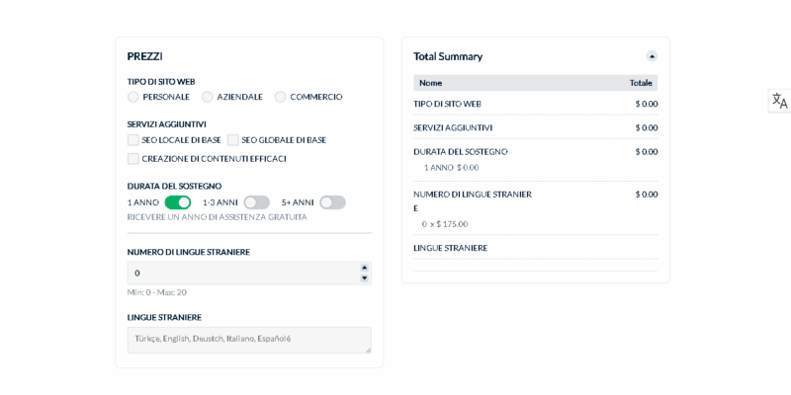Click the '1 ANNO $ 0.00' summary detail
Screen dimensions: 791x395
(x=451, y=168)
